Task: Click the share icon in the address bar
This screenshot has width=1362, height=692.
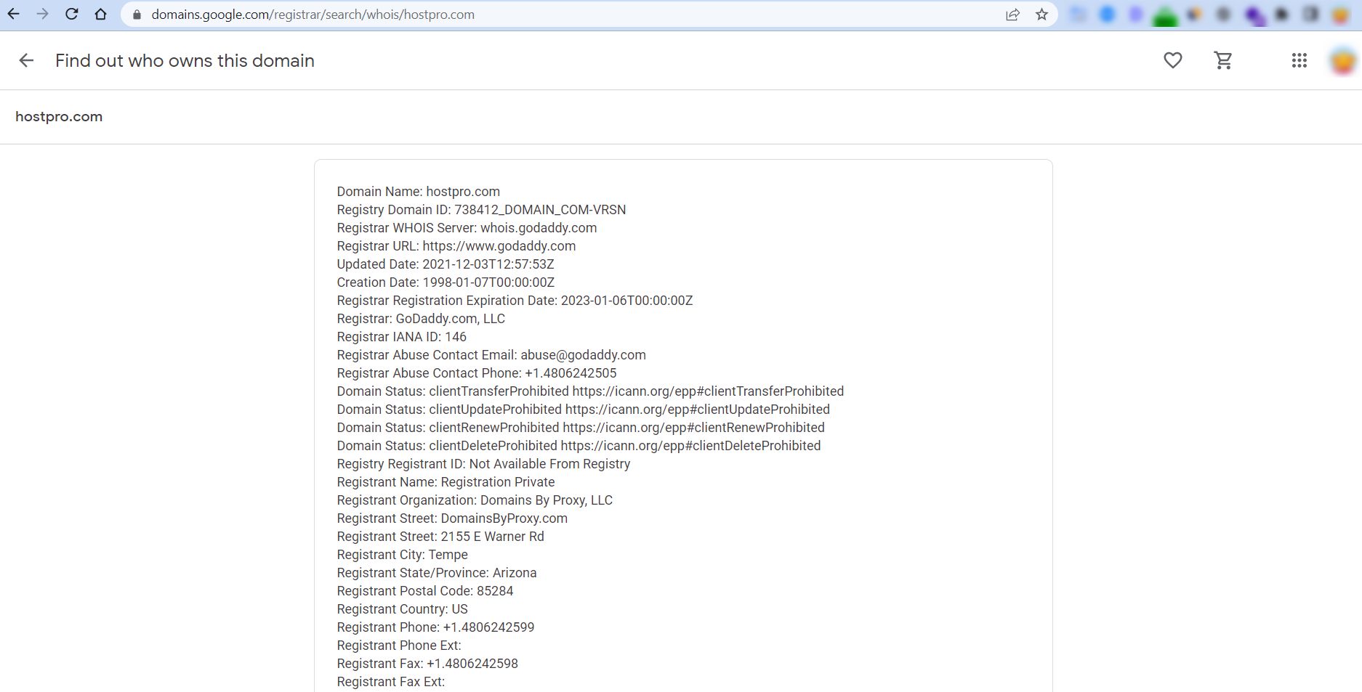Action: point(1012,14)
